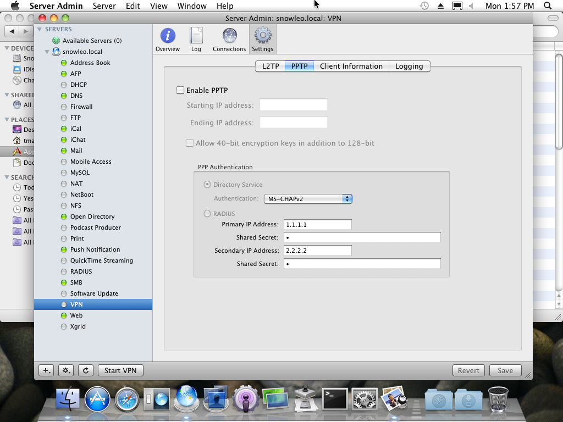Select the RADIUS service in sidebar
563x422 pixels.
81,271
